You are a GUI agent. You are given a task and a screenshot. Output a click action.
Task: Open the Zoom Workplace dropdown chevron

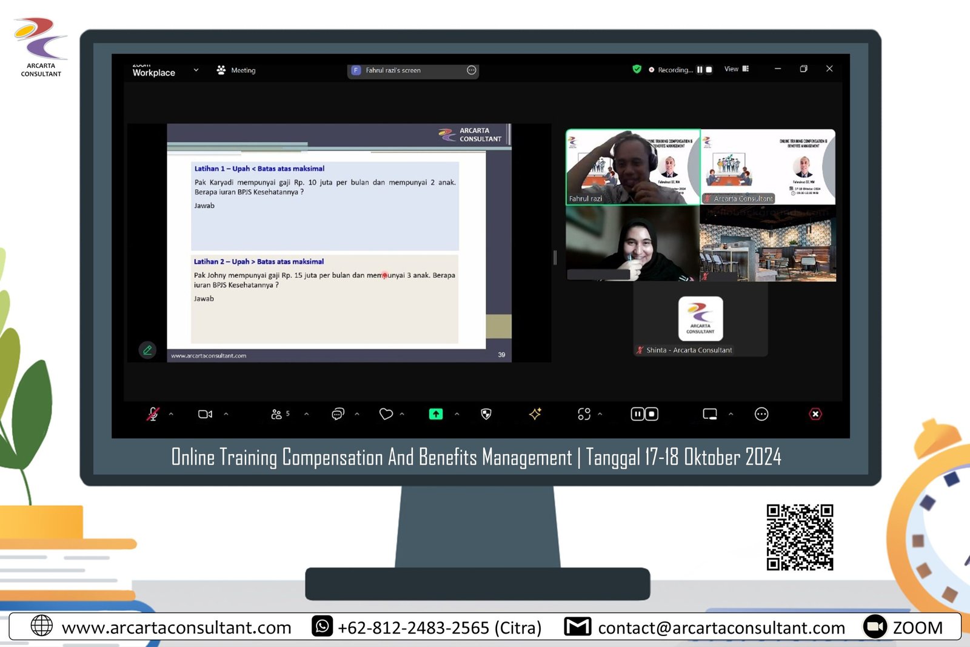(x=196, y=70)
